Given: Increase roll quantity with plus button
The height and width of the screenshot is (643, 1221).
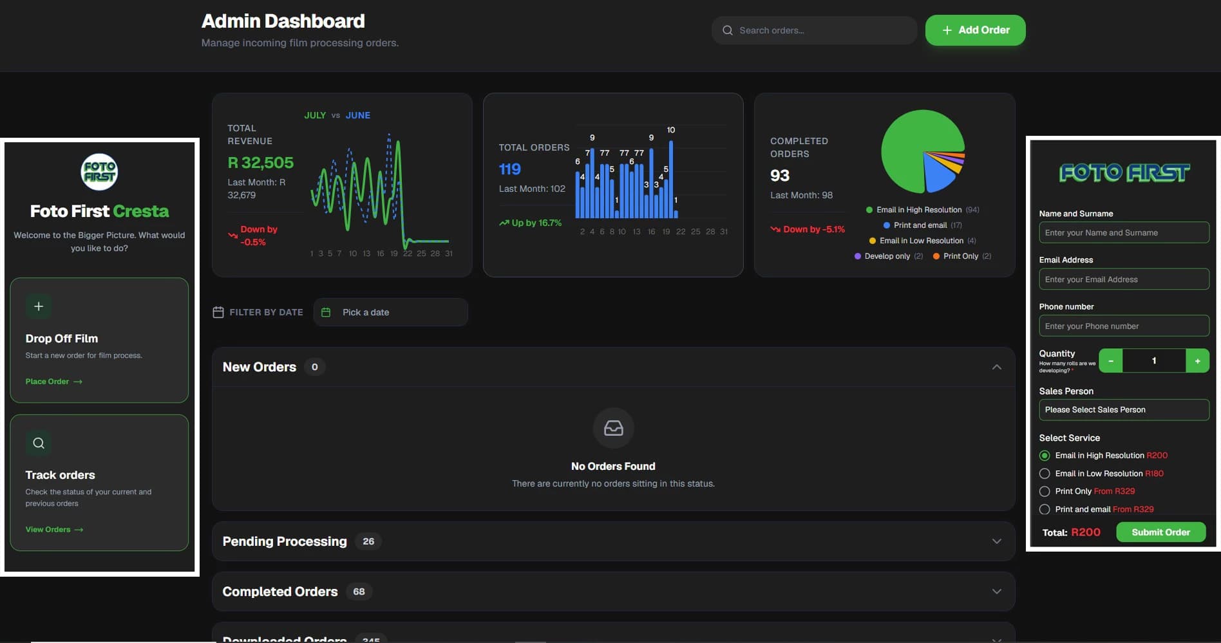Looking at the screenshot, I should [1197, 361].
